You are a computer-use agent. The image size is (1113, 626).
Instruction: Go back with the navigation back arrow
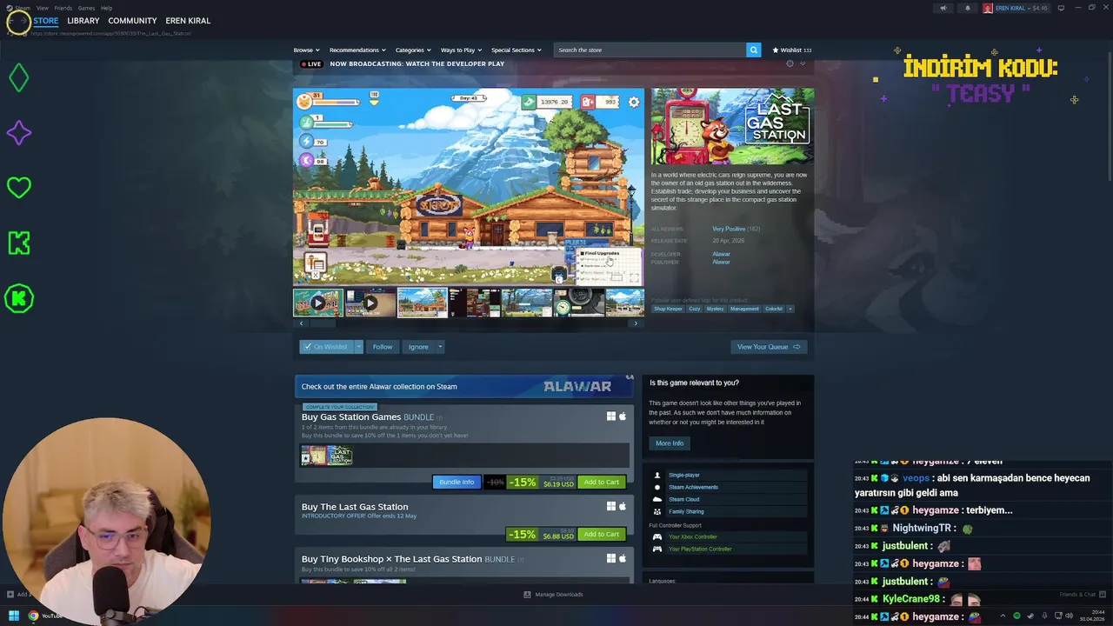[x=11, y=21]
